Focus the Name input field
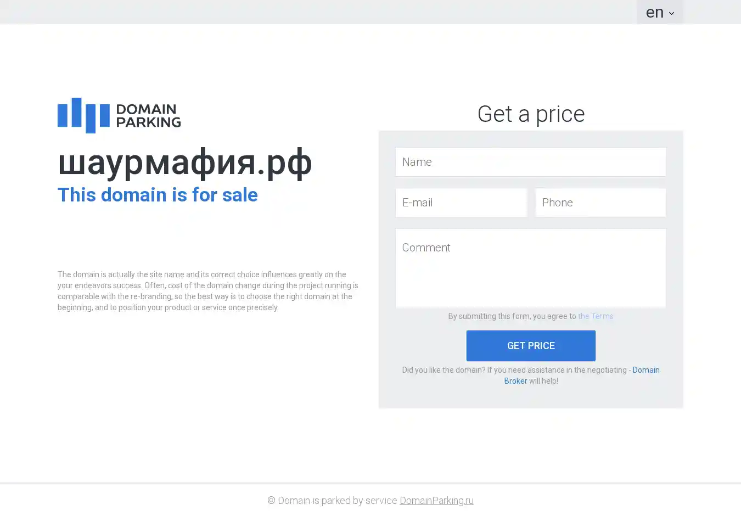 531,162
